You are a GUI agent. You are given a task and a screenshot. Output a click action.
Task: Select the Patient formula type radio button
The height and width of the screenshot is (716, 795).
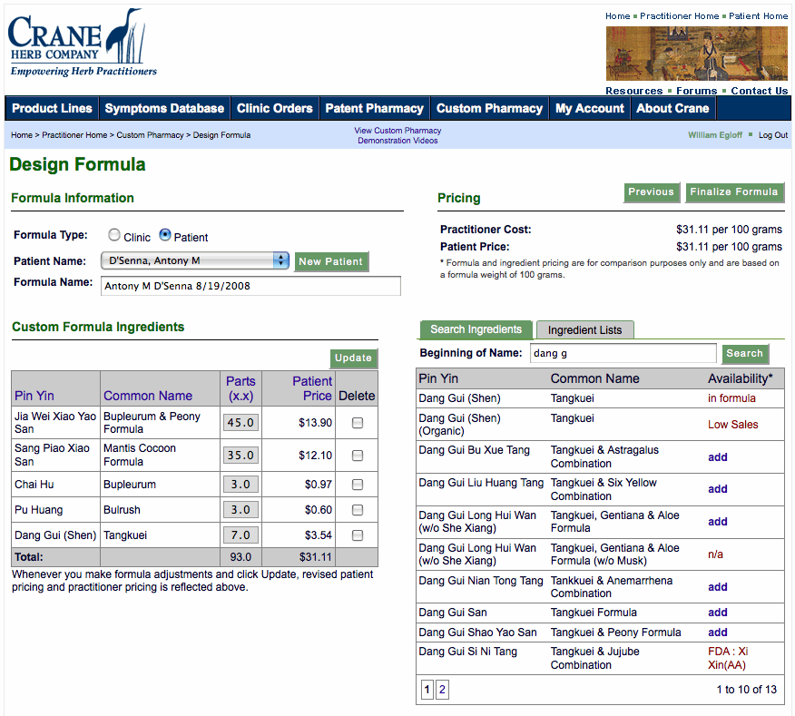[x=165, y=235]
